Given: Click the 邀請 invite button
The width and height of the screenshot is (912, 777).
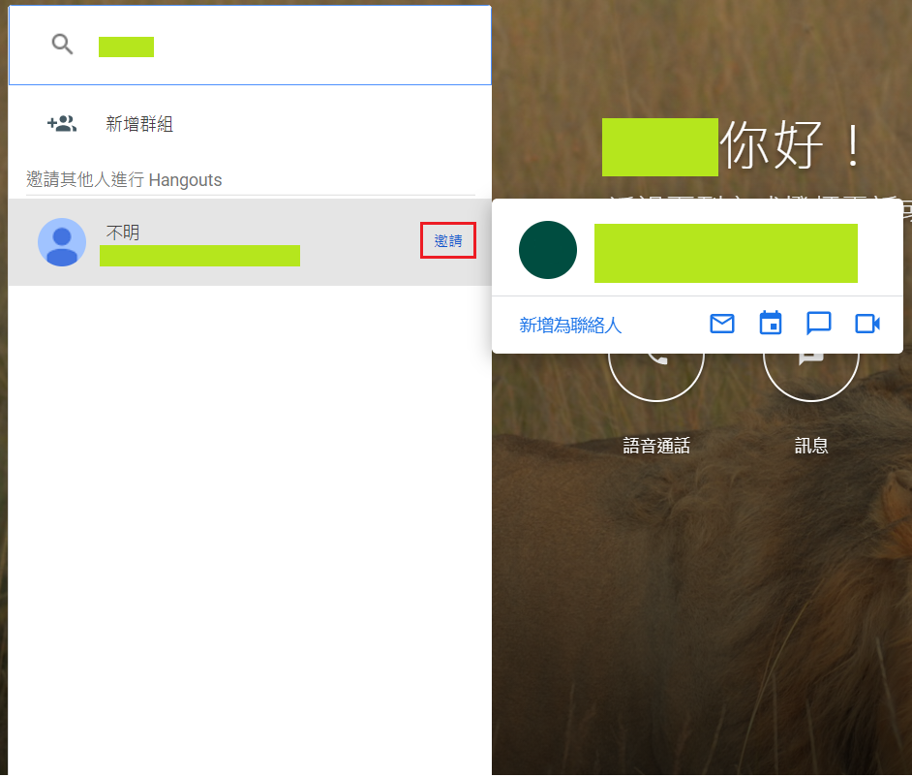Looking at the screenshot, I should [x=448, y=240].
